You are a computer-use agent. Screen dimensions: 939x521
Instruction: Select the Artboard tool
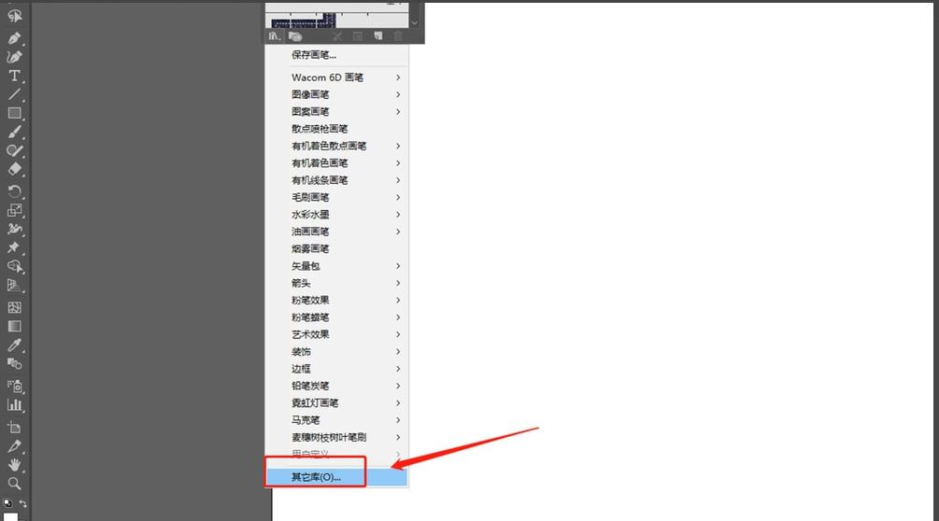click(x=14, y=427)
